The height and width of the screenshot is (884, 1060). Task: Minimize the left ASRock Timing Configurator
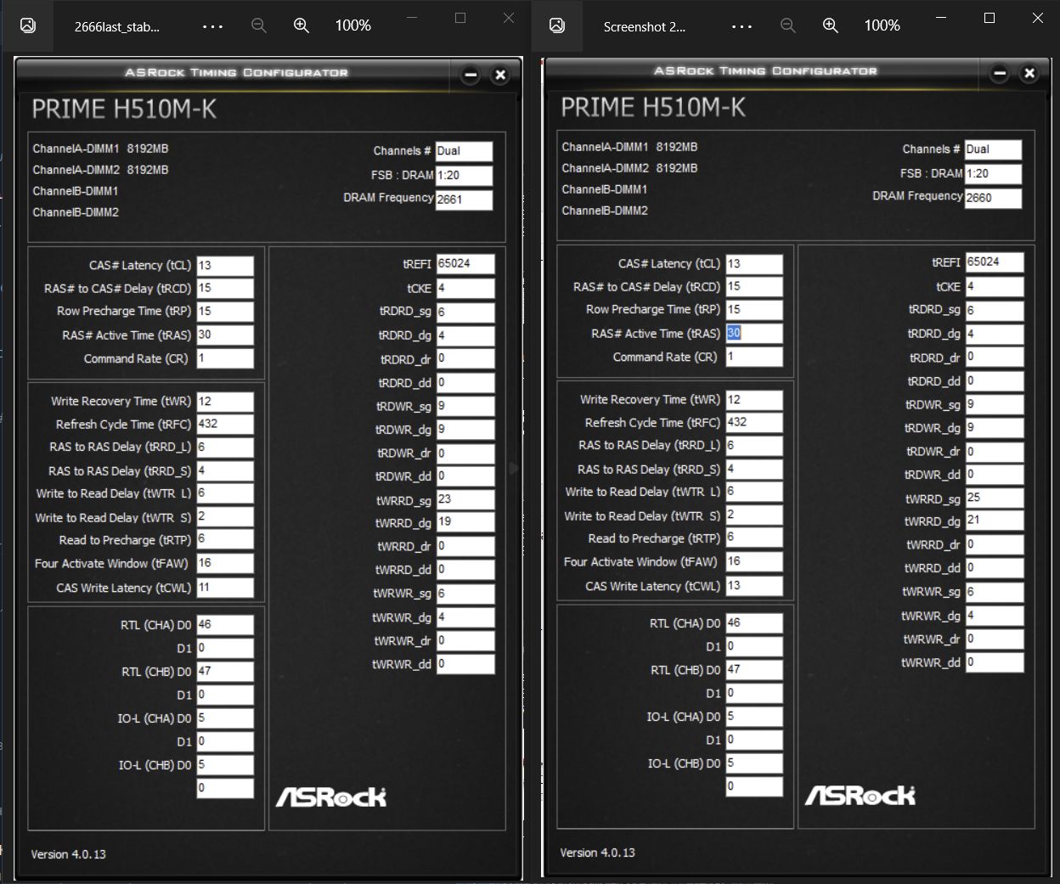click(471, 75)
